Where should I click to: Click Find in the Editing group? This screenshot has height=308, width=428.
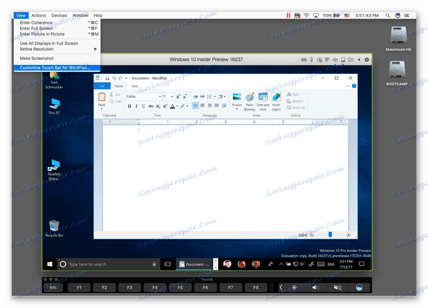(293, 95)
